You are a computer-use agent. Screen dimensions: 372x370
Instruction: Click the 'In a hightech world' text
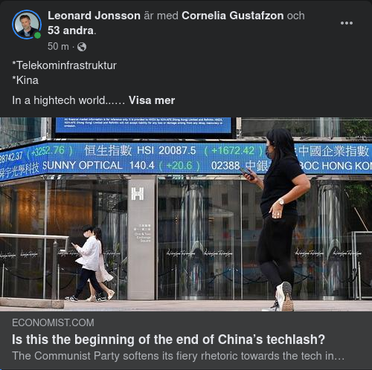pyautogui.click(x=68, y=100)
